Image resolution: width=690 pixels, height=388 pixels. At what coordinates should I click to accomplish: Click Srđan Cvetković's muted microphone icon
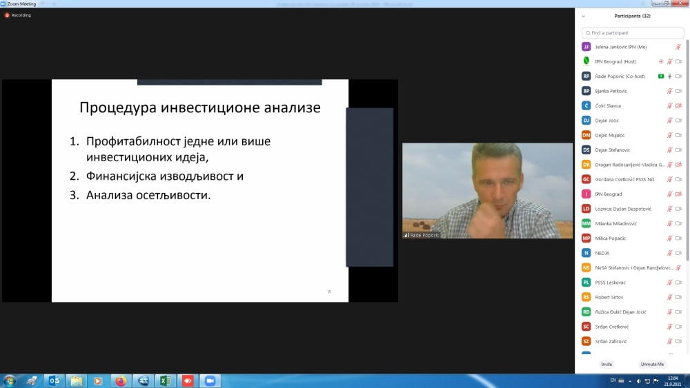(670, 327)
